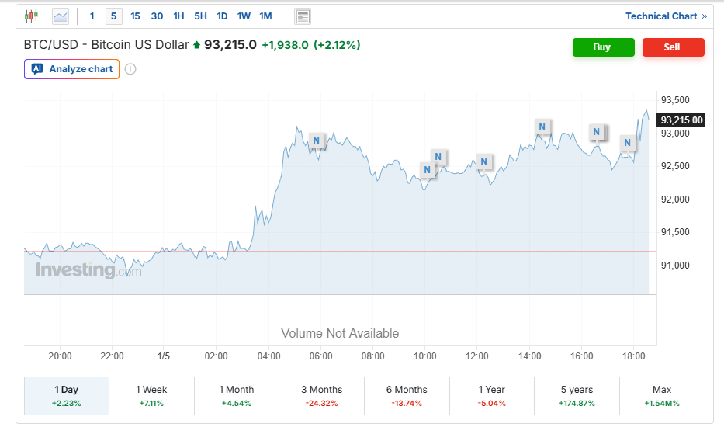Viewport: 724px width, 434px height.
Task: Select the 1H chart interval
Action: click(178, 16)
